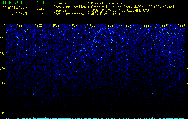Click the Receiver label

point(61,10)
